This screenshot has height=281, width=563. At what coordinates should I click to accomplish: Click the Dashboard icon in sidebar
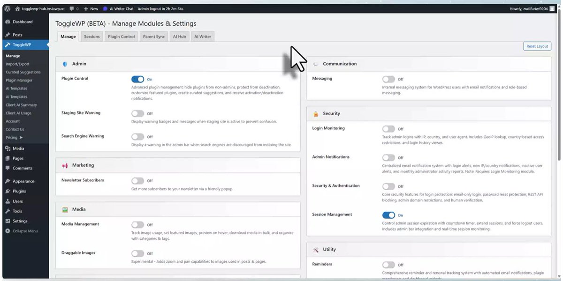[8, 22]
